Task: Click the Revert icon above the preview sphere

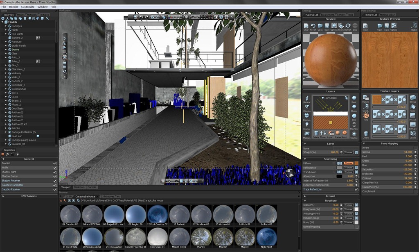Action: pos(313,26)
